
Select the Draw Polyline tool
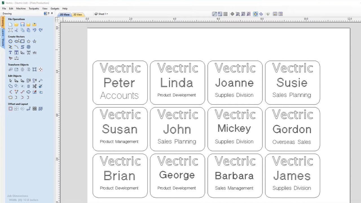coord(10,47)
